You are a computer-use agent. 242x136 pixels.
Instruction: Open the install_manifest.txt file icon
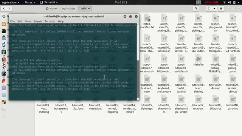pyautogui.click(x=147, y=18)
